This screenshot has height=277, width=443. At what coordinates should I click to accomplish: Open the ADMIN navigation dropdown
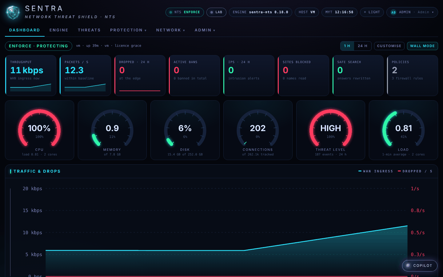point(205,30)
